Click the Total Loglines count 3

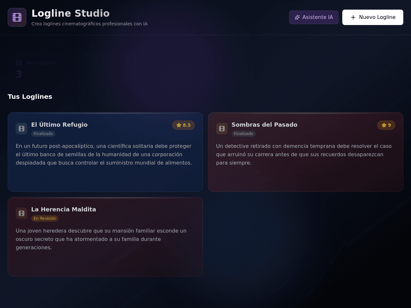pyautogui.click(x=19, y=74)
